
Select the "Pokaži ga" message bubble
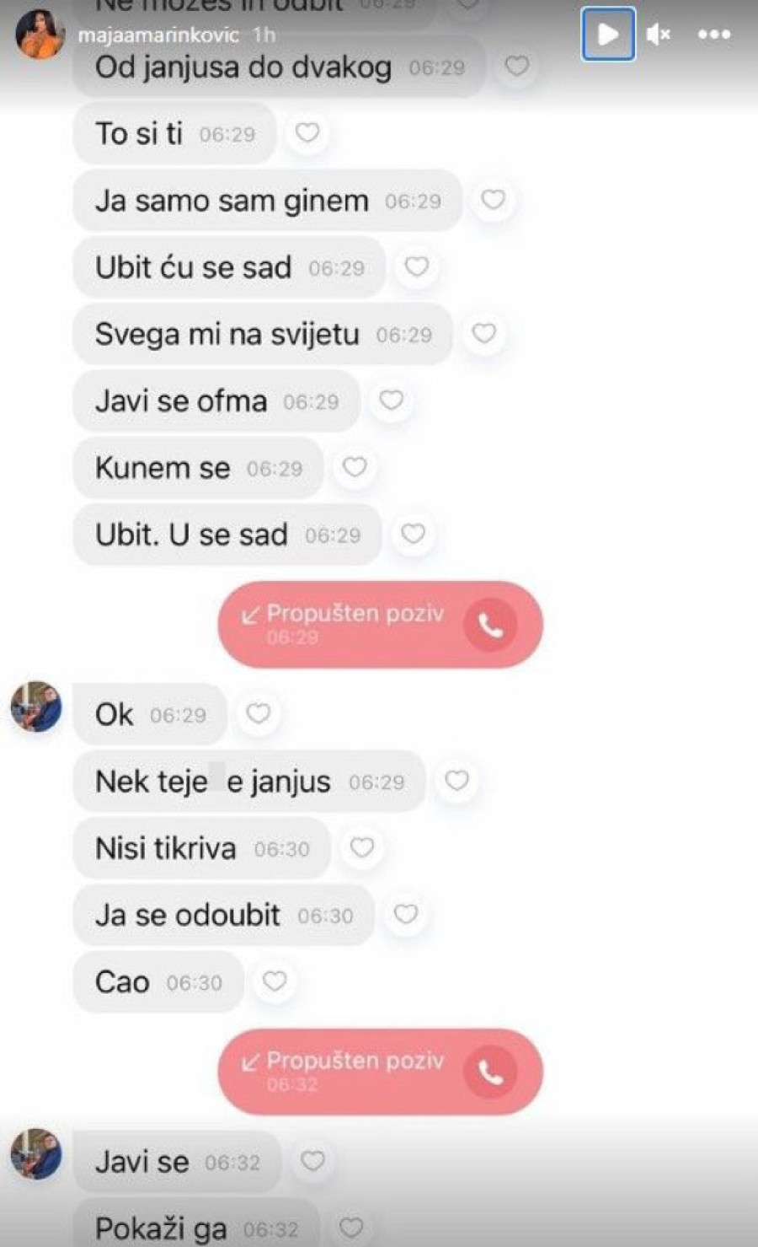tap(196, 1226)
